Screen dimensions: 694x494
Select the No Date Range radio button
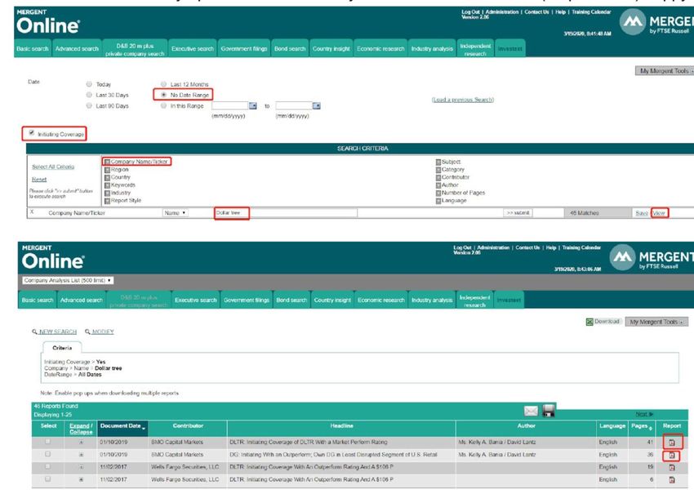point(164,95)
